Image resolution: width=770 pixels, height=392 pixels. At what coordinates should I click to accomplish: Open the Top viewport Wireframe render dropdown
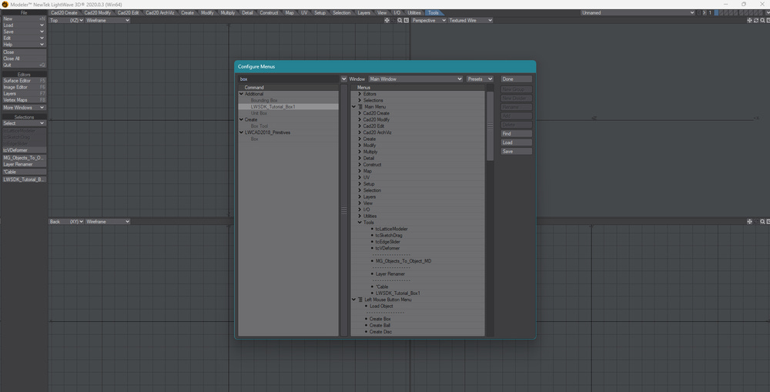108,21
